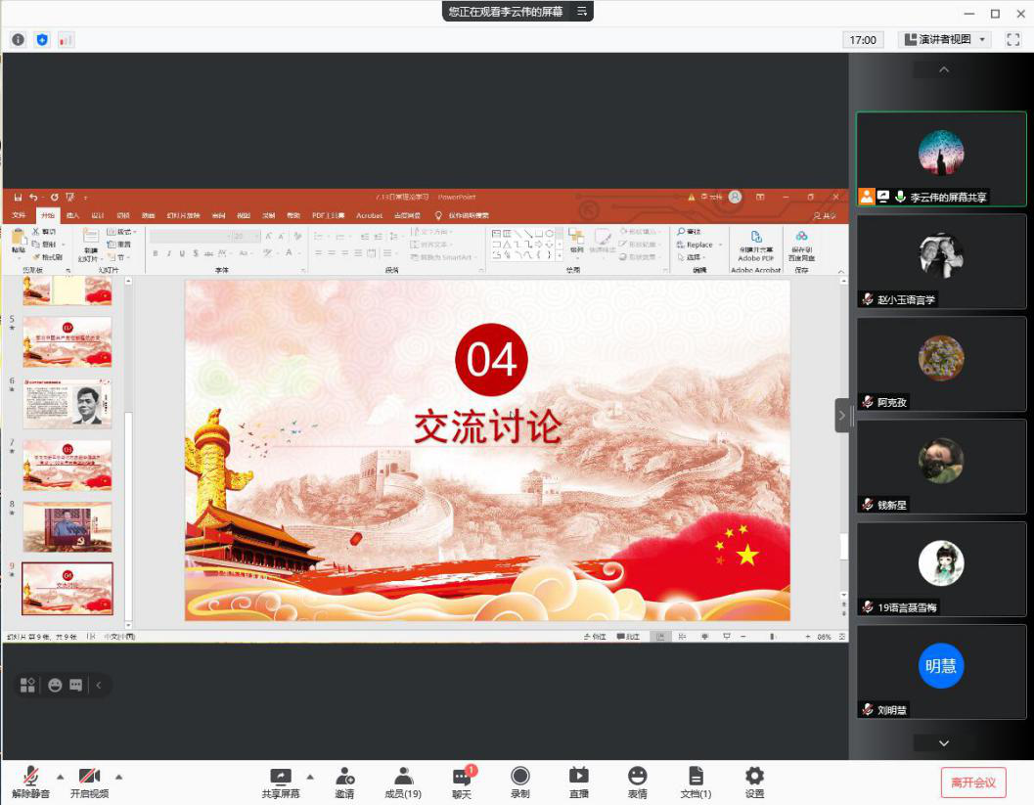
Task: Click the PowerPoint zoom slider handle
Action: 772,637
